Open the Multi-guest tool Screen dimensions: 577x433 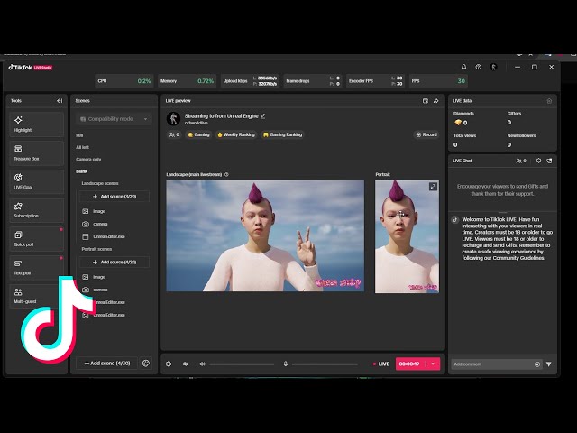click(x=36, y=296)
